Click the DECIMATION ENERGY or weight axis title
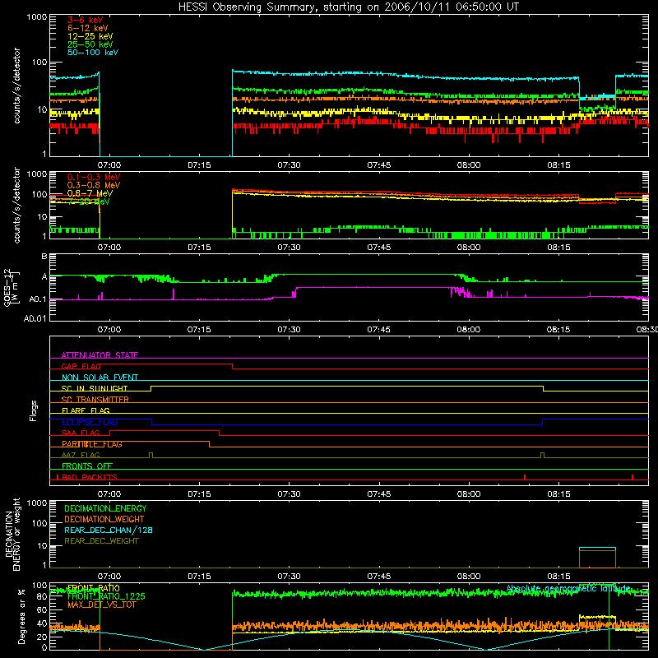Image resolution: width=658 pixels, height=658 pixels. coord(12,534)
